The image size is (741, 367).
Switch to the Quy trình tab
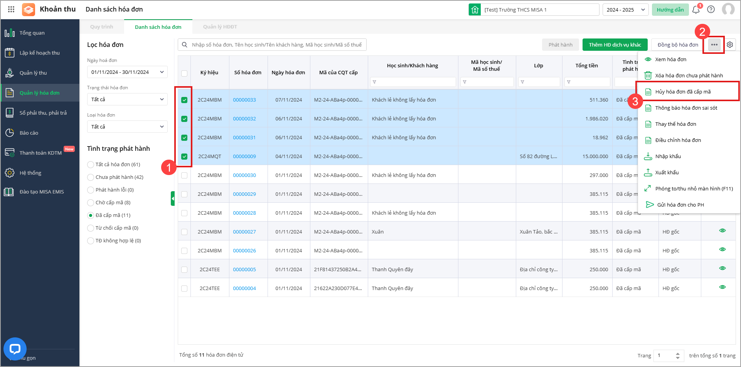point(102,27)
